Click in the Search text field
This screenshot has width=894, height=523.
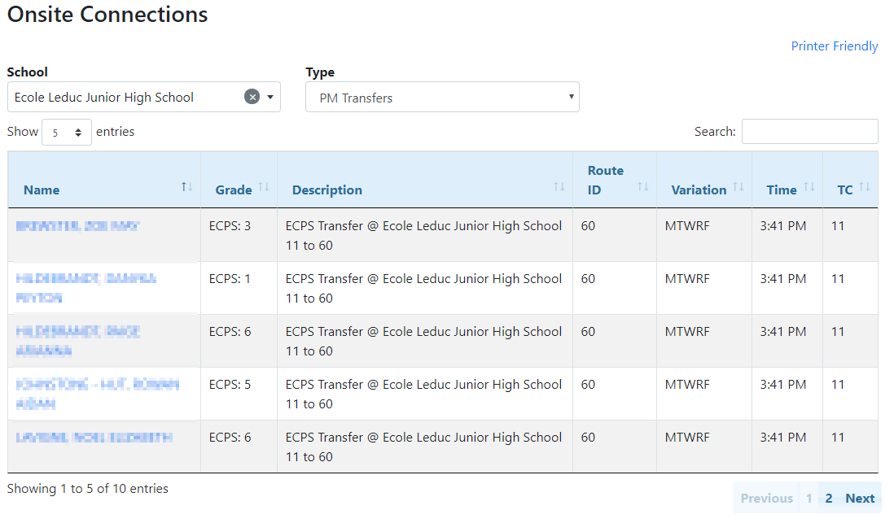[x=809, y=132]
